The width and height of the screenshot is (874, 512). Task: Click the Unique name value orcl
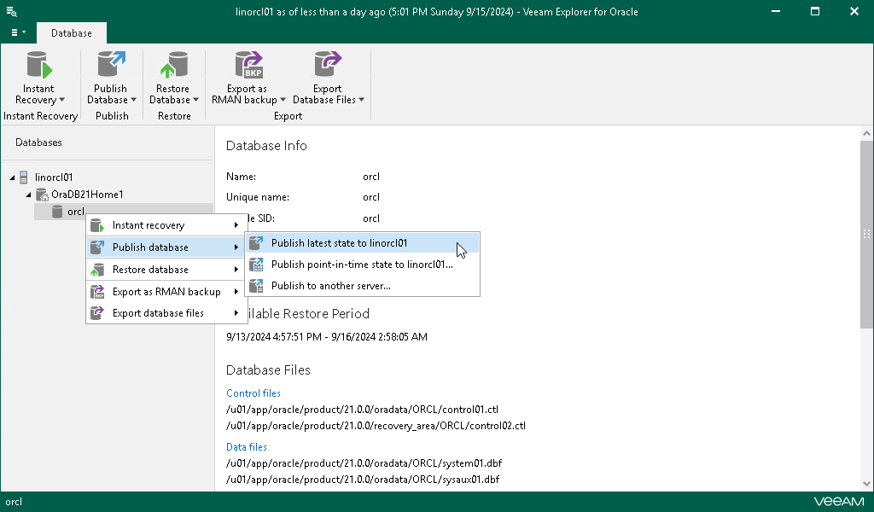coord(371,197)
